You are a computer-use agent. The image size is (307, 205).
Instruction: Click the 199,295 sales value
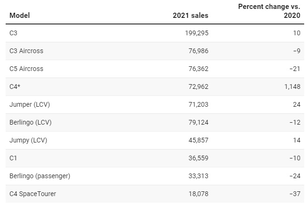(x=196, y=33)
